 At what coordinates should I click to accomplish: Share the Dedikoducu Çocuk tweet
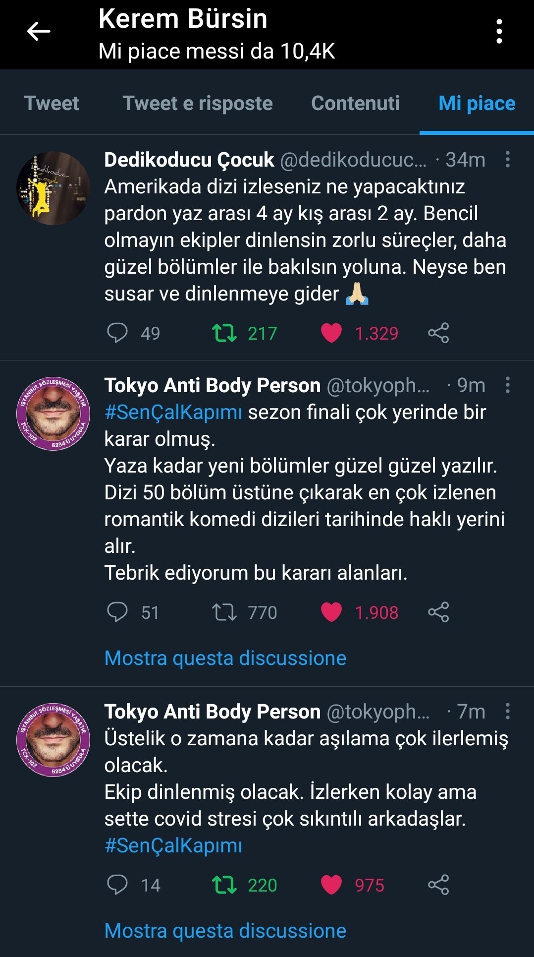click(x=438, y=333)
